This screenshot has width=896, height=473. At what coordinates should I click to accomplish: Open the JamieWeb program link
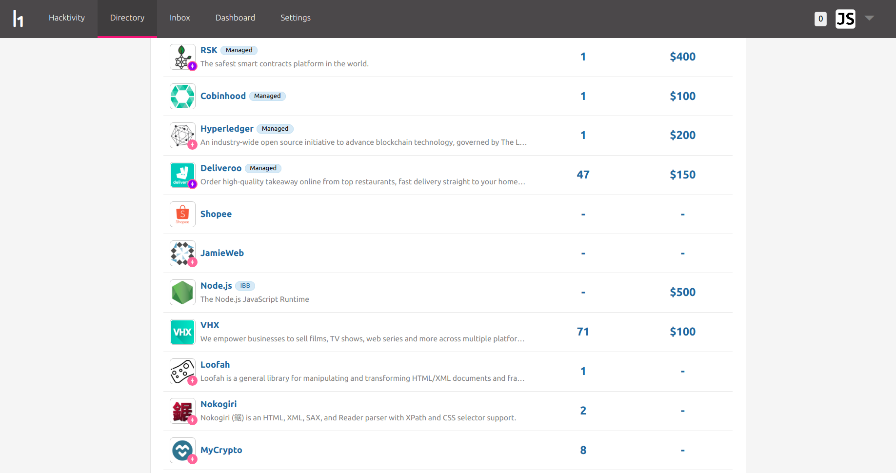point(222,253)
